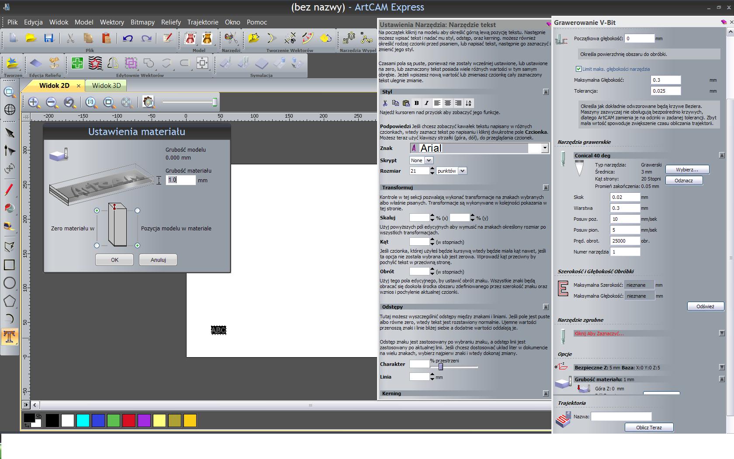Open the punktów size unit dropdown
734x459 pixels.
pyautogui.click(x=463, y=171)
